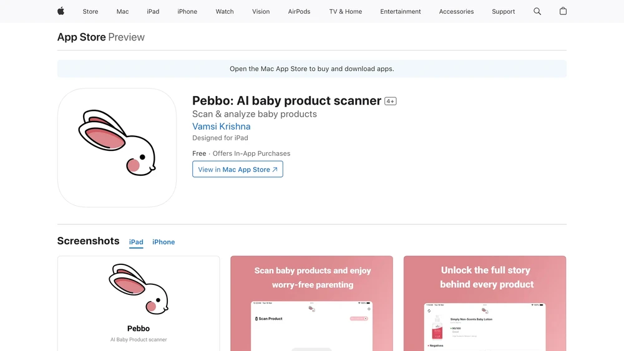Select Watch in the top navigation

pos(225,11)
